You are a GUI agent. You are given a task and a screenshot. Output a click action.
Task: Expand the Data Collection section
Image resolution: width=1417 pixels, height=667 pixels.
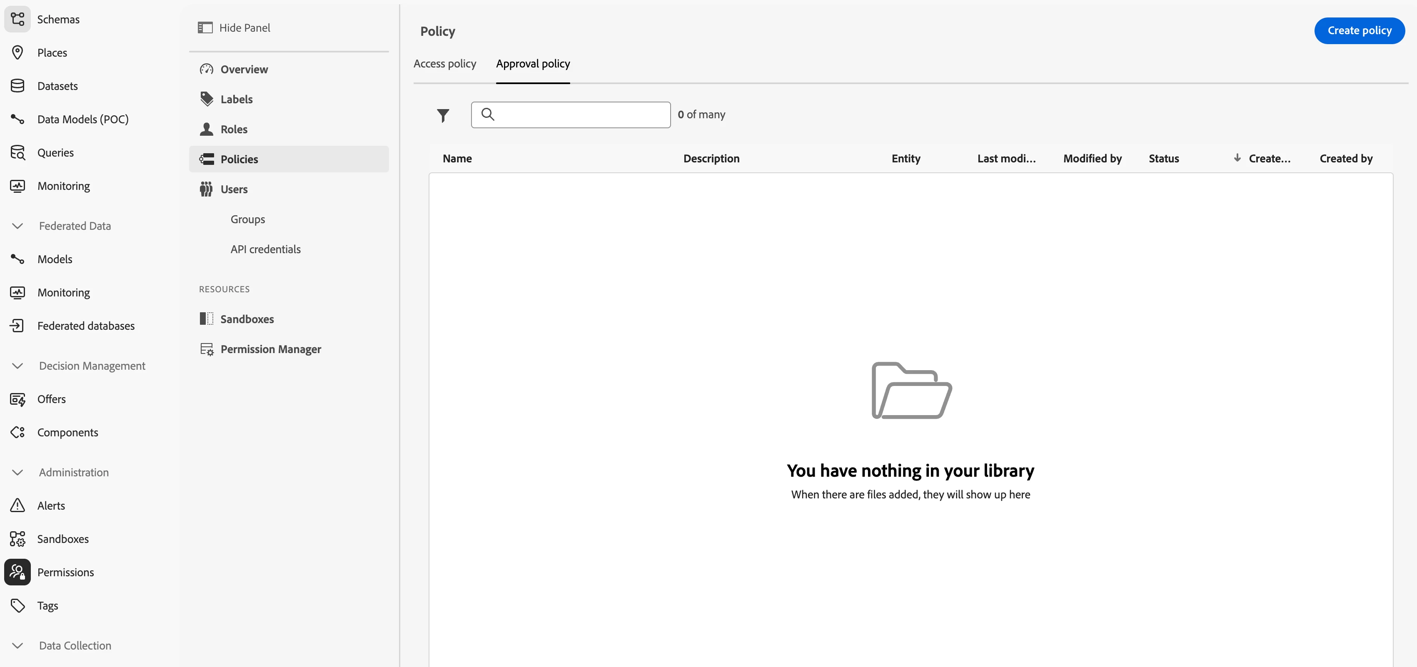pyautogui.click(x=17, y=645)
